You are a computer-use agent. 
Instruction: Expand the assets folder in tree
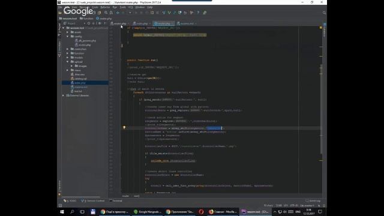pos(68,32)
